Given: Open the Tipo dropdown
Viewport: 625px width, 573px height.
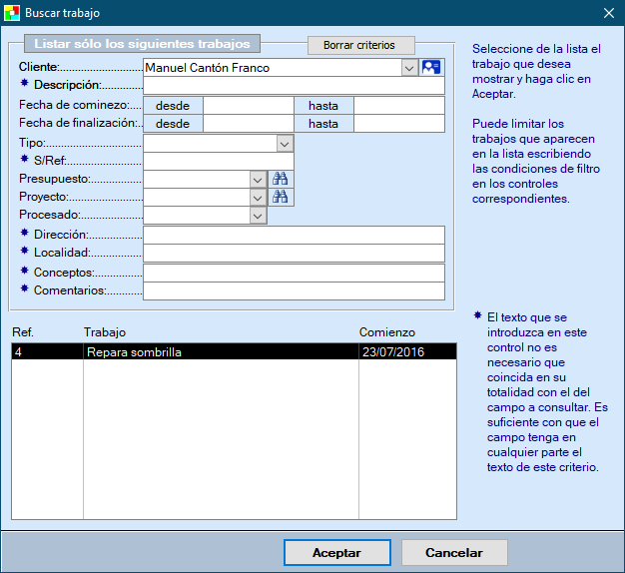Looking at the screenshot, I should coord(285,144).
